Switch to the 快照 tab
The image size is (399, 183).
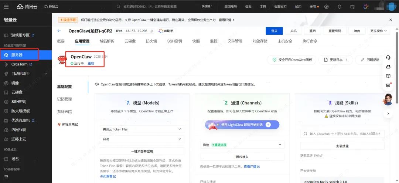(x=196, y=41)
